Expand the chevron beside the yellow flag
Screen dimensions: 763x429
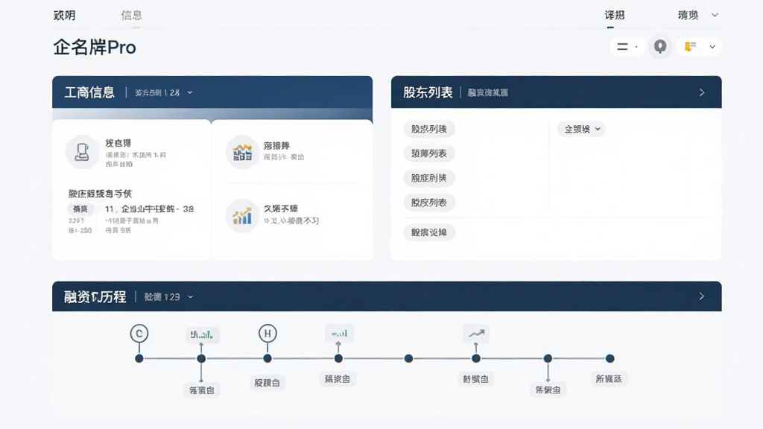712,47
